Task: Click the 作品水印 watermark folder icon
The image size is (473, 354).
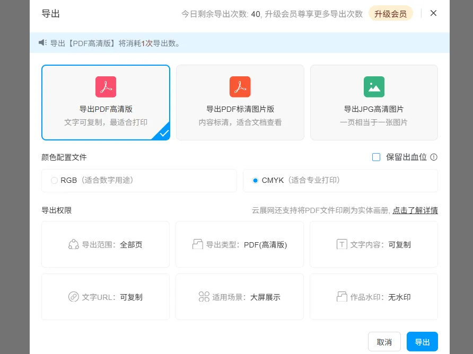Action: click(342, 297)
